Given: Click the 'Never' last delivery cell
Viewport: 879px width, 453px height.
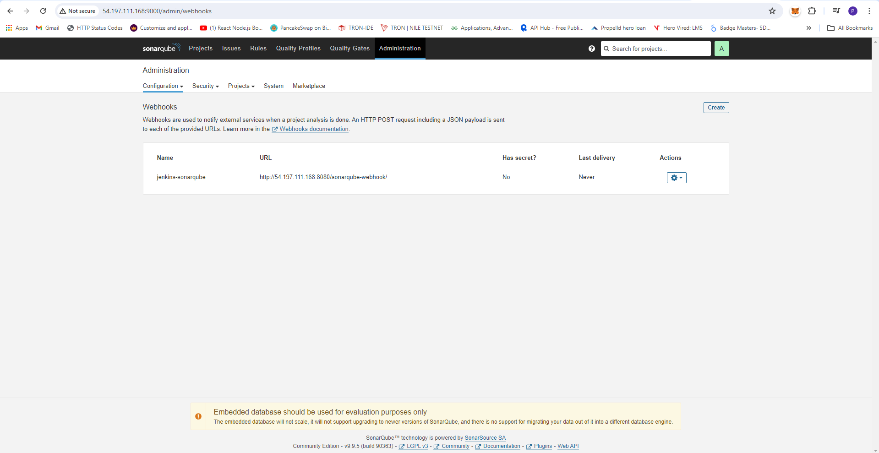Looking at the screenshot, I should click(587, 177).
